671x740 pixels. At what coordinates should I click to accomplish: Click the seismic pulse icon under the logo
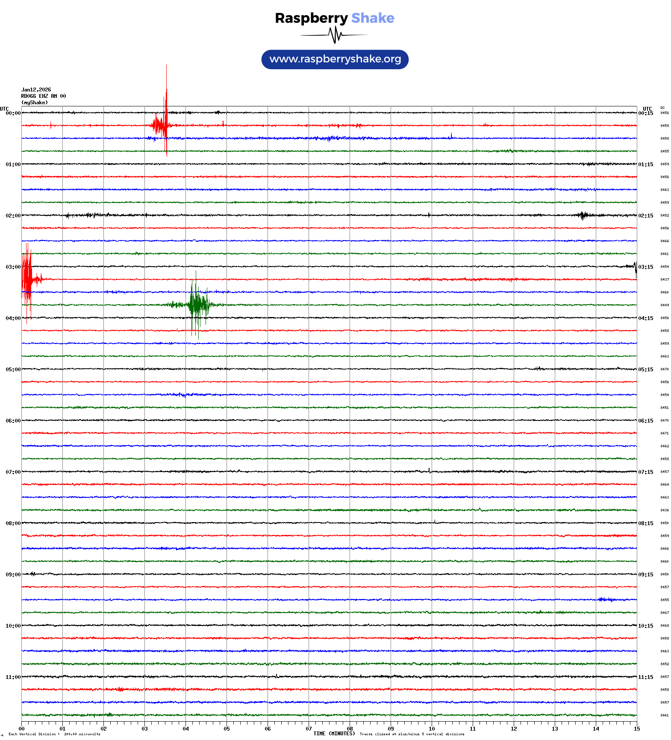pos(335,35)
